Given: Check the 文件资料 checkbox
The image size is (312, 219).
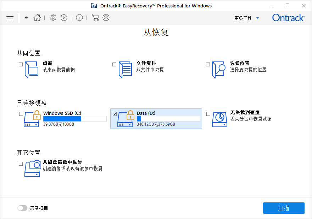Looking at the screenshot, I should (x=114, y=64).
